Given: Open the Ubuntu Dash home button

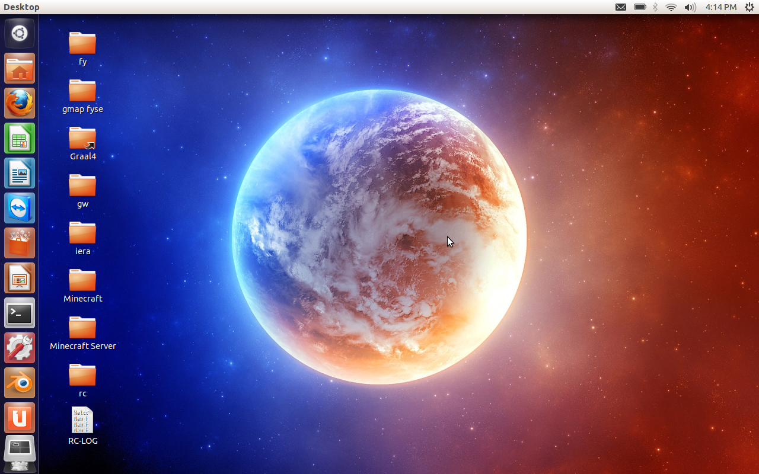Looking at the screenshot, I should [20, 33].
